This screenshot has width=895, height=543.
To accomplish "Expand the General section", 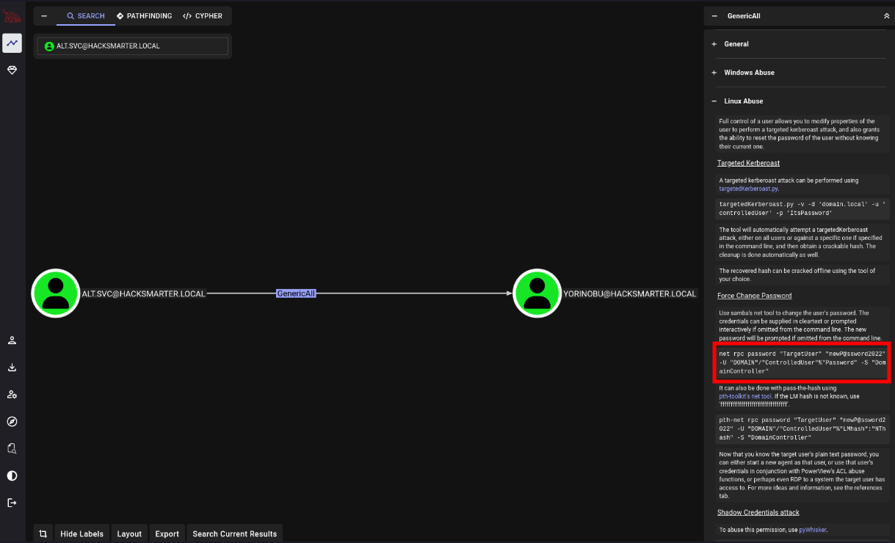I will click(x=736, y=44).
